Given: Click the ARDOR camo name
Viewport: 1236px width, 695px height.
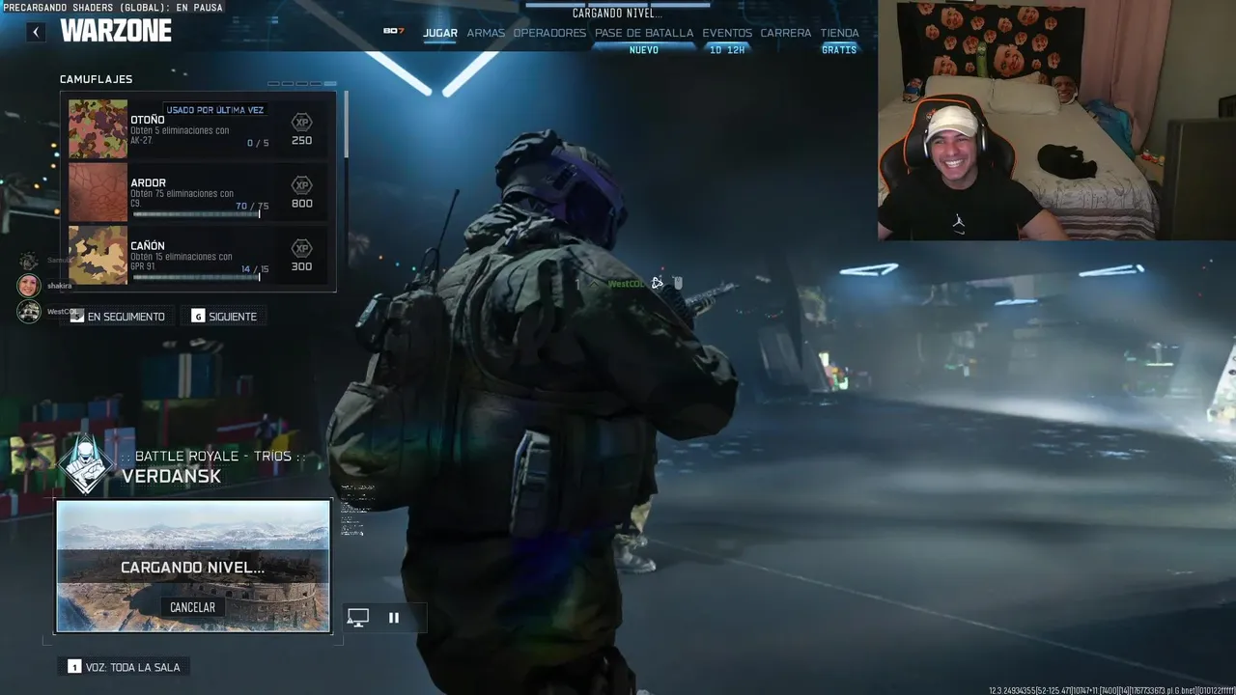Looking at the screenshot, I should coord(149,182).
